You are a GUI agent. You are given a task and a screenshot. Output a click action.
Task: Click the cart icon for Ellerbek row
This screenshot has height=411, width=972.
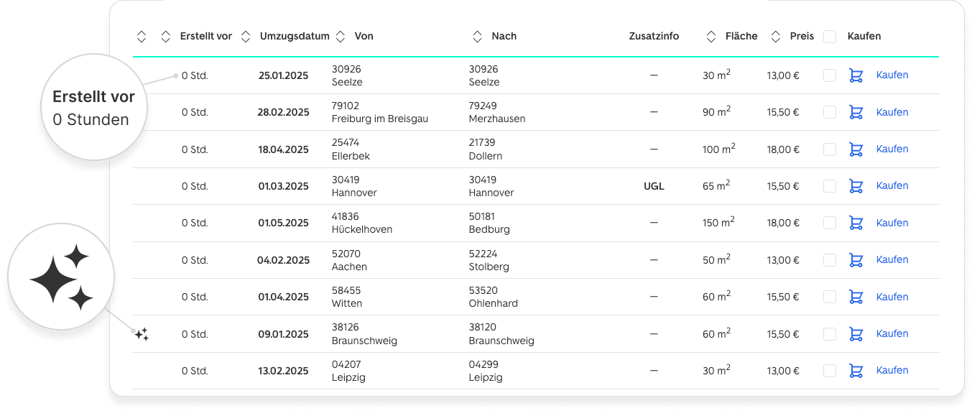coord(856,149)
